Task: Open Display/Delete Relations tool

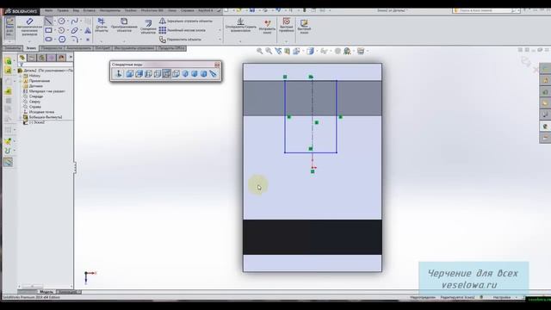Action: coord(240,25)
